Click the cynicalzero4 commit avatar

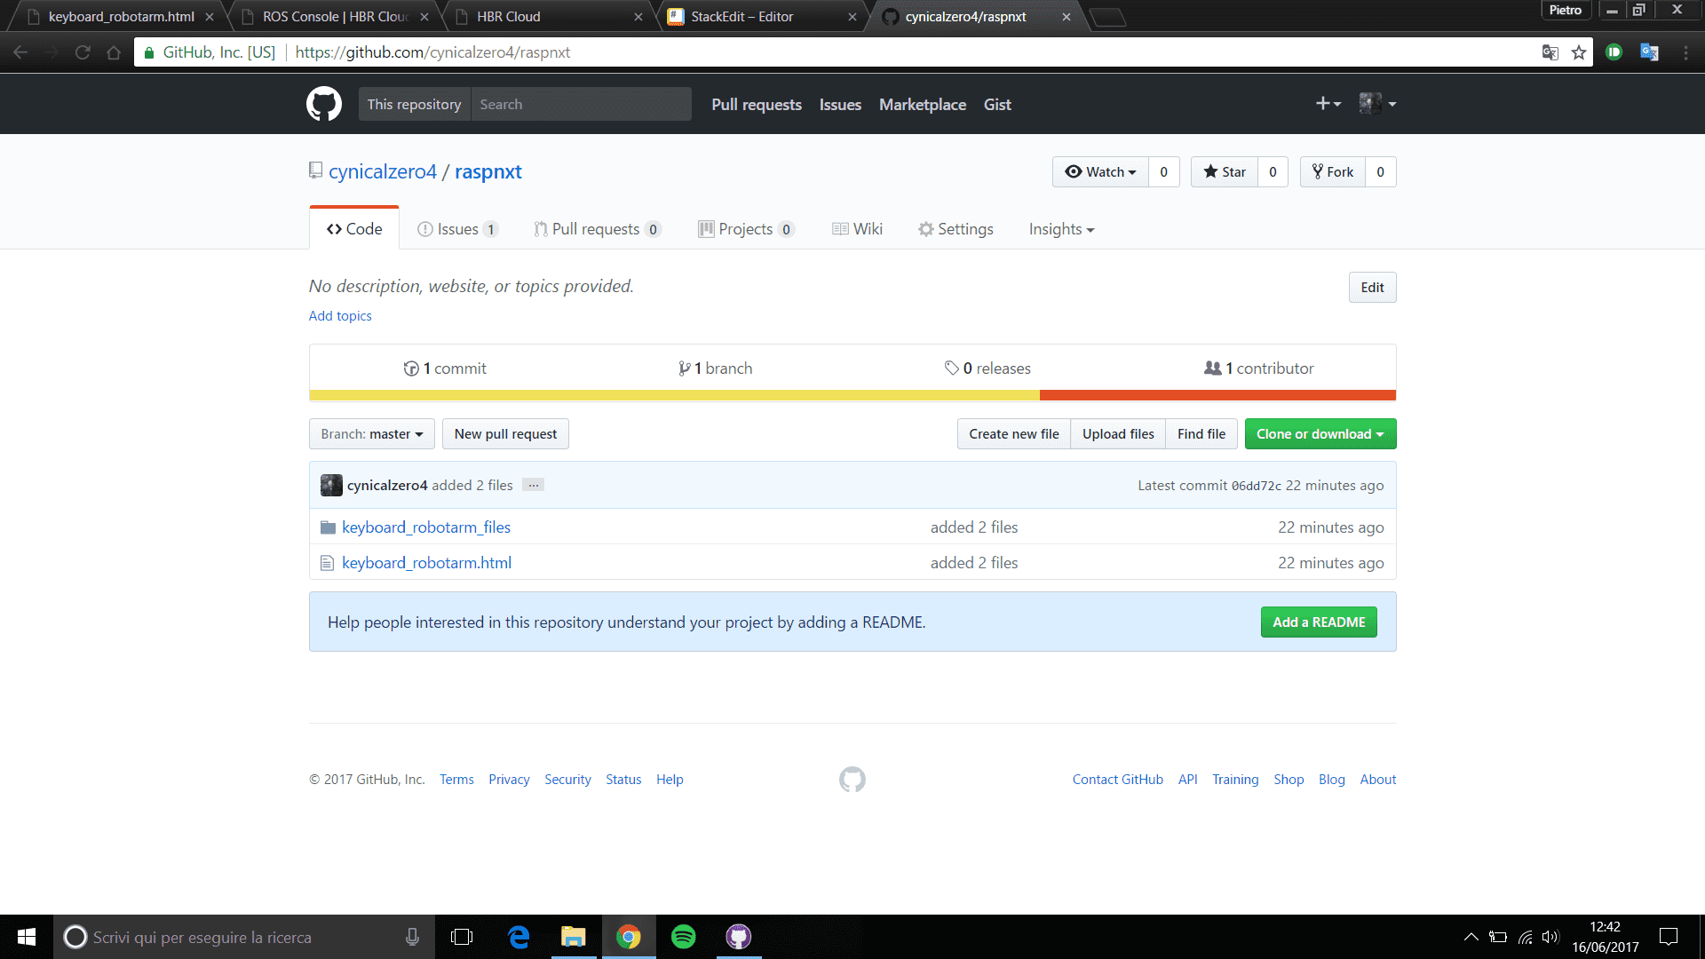point(331,485)
